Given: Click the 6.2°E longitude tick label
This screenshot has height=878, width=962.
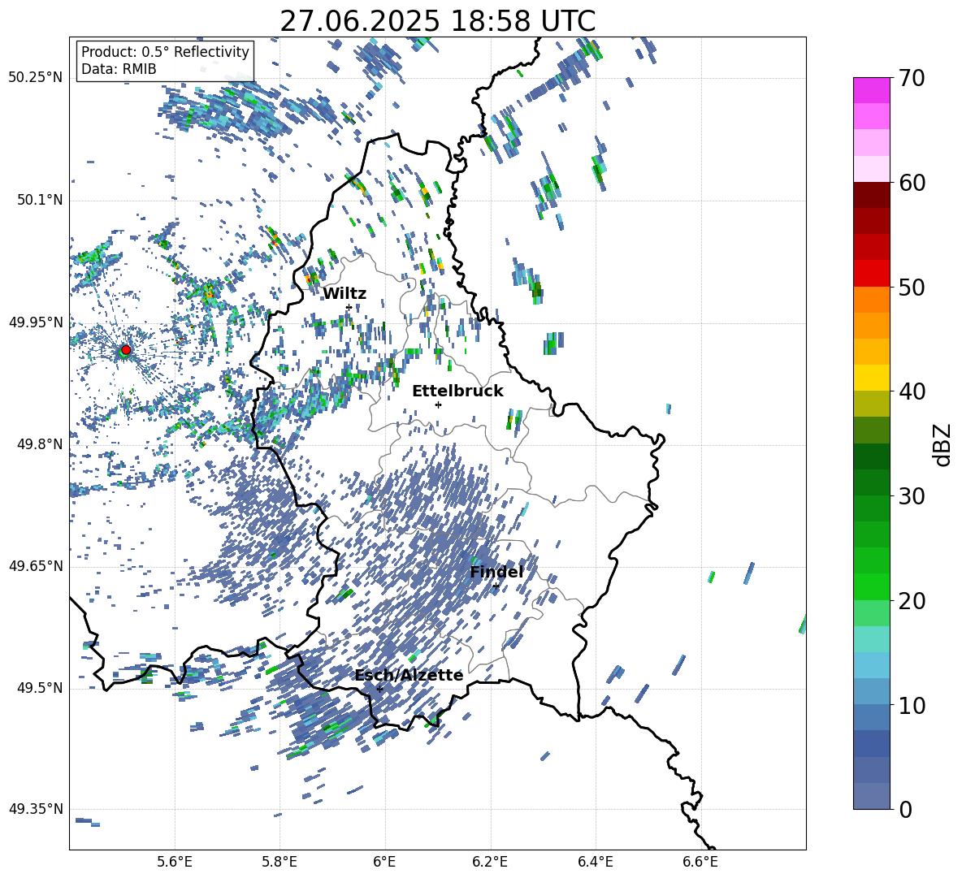Looking at the screenshot, I should [x=490, y=862].
